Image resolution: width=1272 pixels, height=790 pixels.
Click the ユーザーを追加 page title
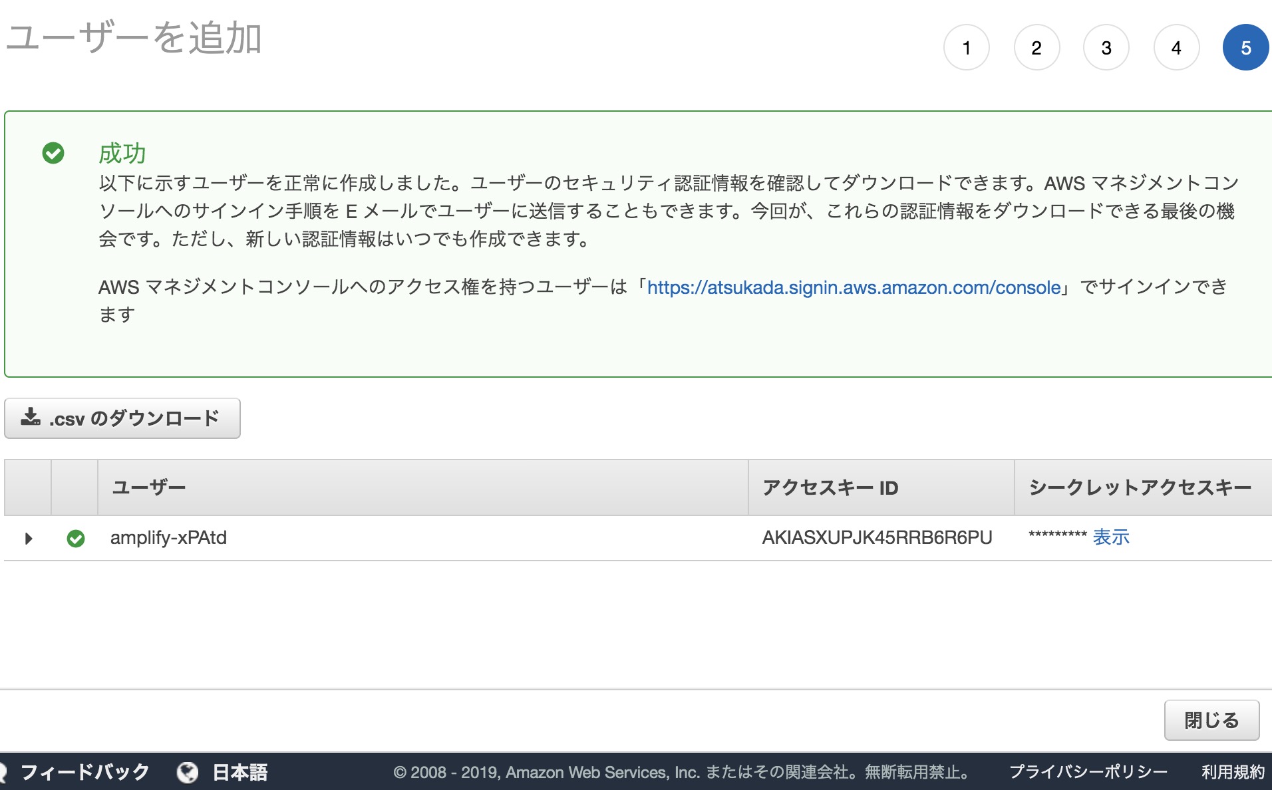[x=134, y=38]
